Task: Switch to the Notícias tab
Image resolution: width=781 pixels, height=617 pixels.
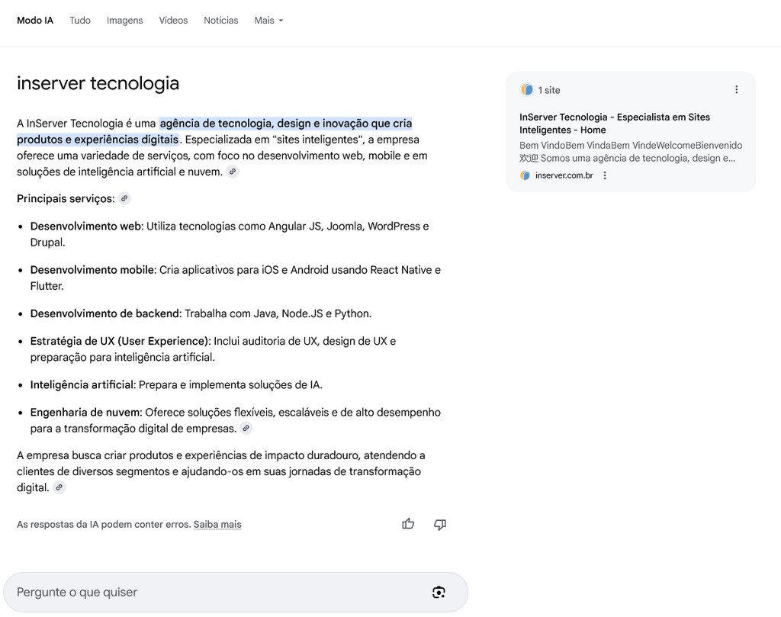Action: (x=220, y=20)
